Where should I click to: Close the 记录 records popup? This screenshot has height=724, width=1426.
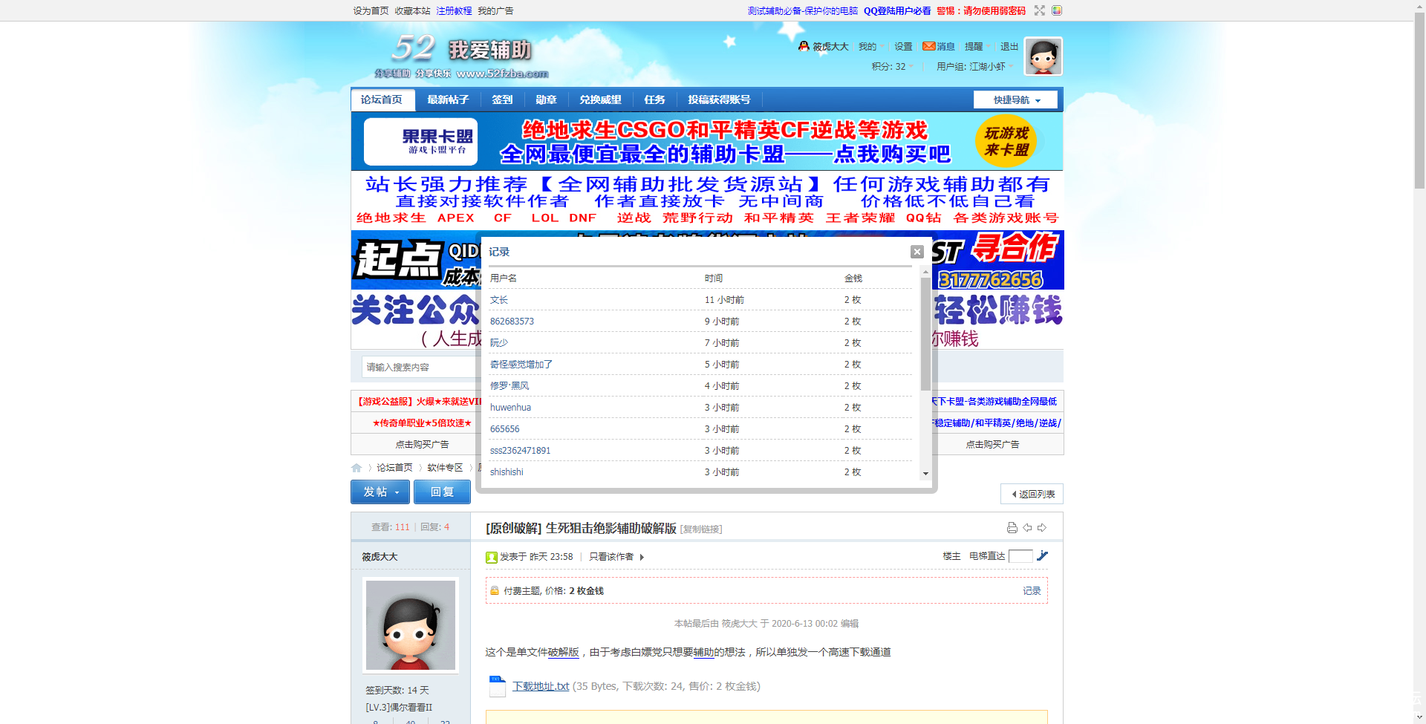(917, 252)
